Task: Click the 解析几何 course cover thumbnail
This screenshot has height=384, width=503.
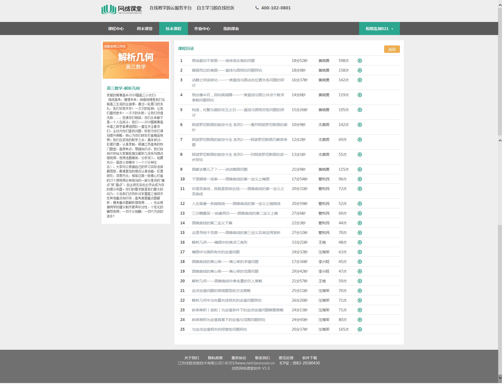Action: coord(136,60)
